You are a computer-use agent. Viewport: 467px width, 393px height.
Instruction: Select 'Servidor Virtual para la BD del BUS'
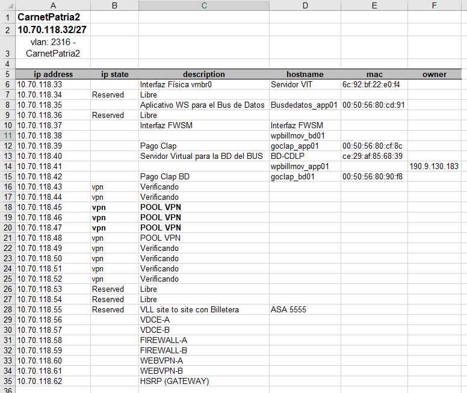pyautogui.click(x=204, y=156)
